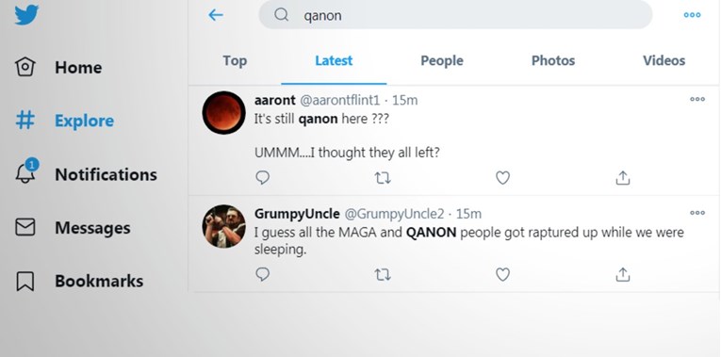Like the tweet by aaront
The width and height of the screenshot is (721, 357).
(502, 178)
